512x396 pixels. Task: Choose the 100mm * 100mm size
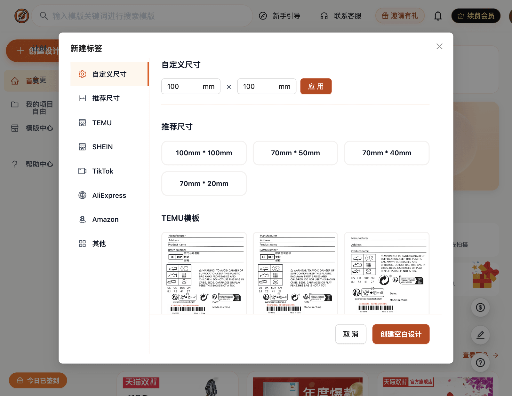click(x=204, y=153)
